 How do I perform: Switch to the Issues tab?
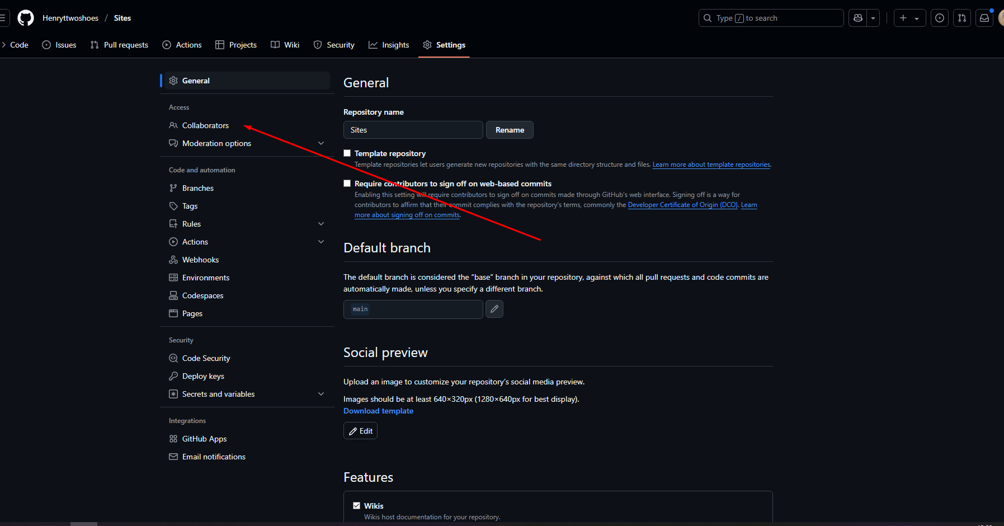pyautogui.click(x=59, y=45)
